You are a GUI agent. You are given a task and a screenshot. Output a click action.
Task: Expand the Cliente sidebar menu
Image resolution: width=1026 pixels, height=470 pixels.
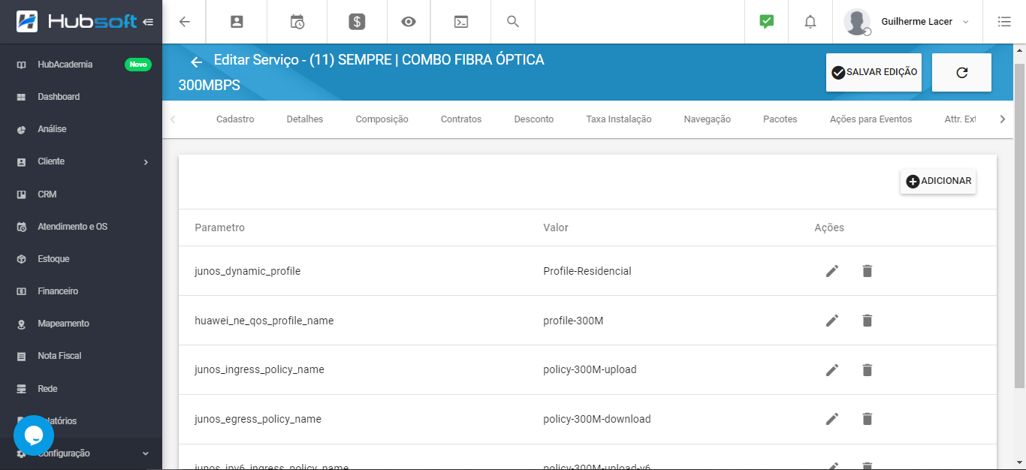pos(81,161)
